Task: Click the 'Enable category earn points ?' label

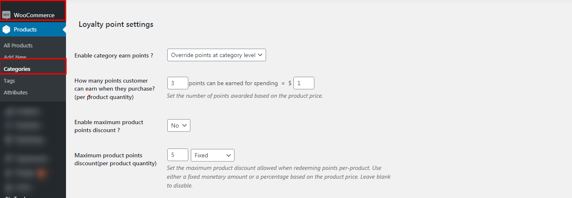Action: [114, 55]
